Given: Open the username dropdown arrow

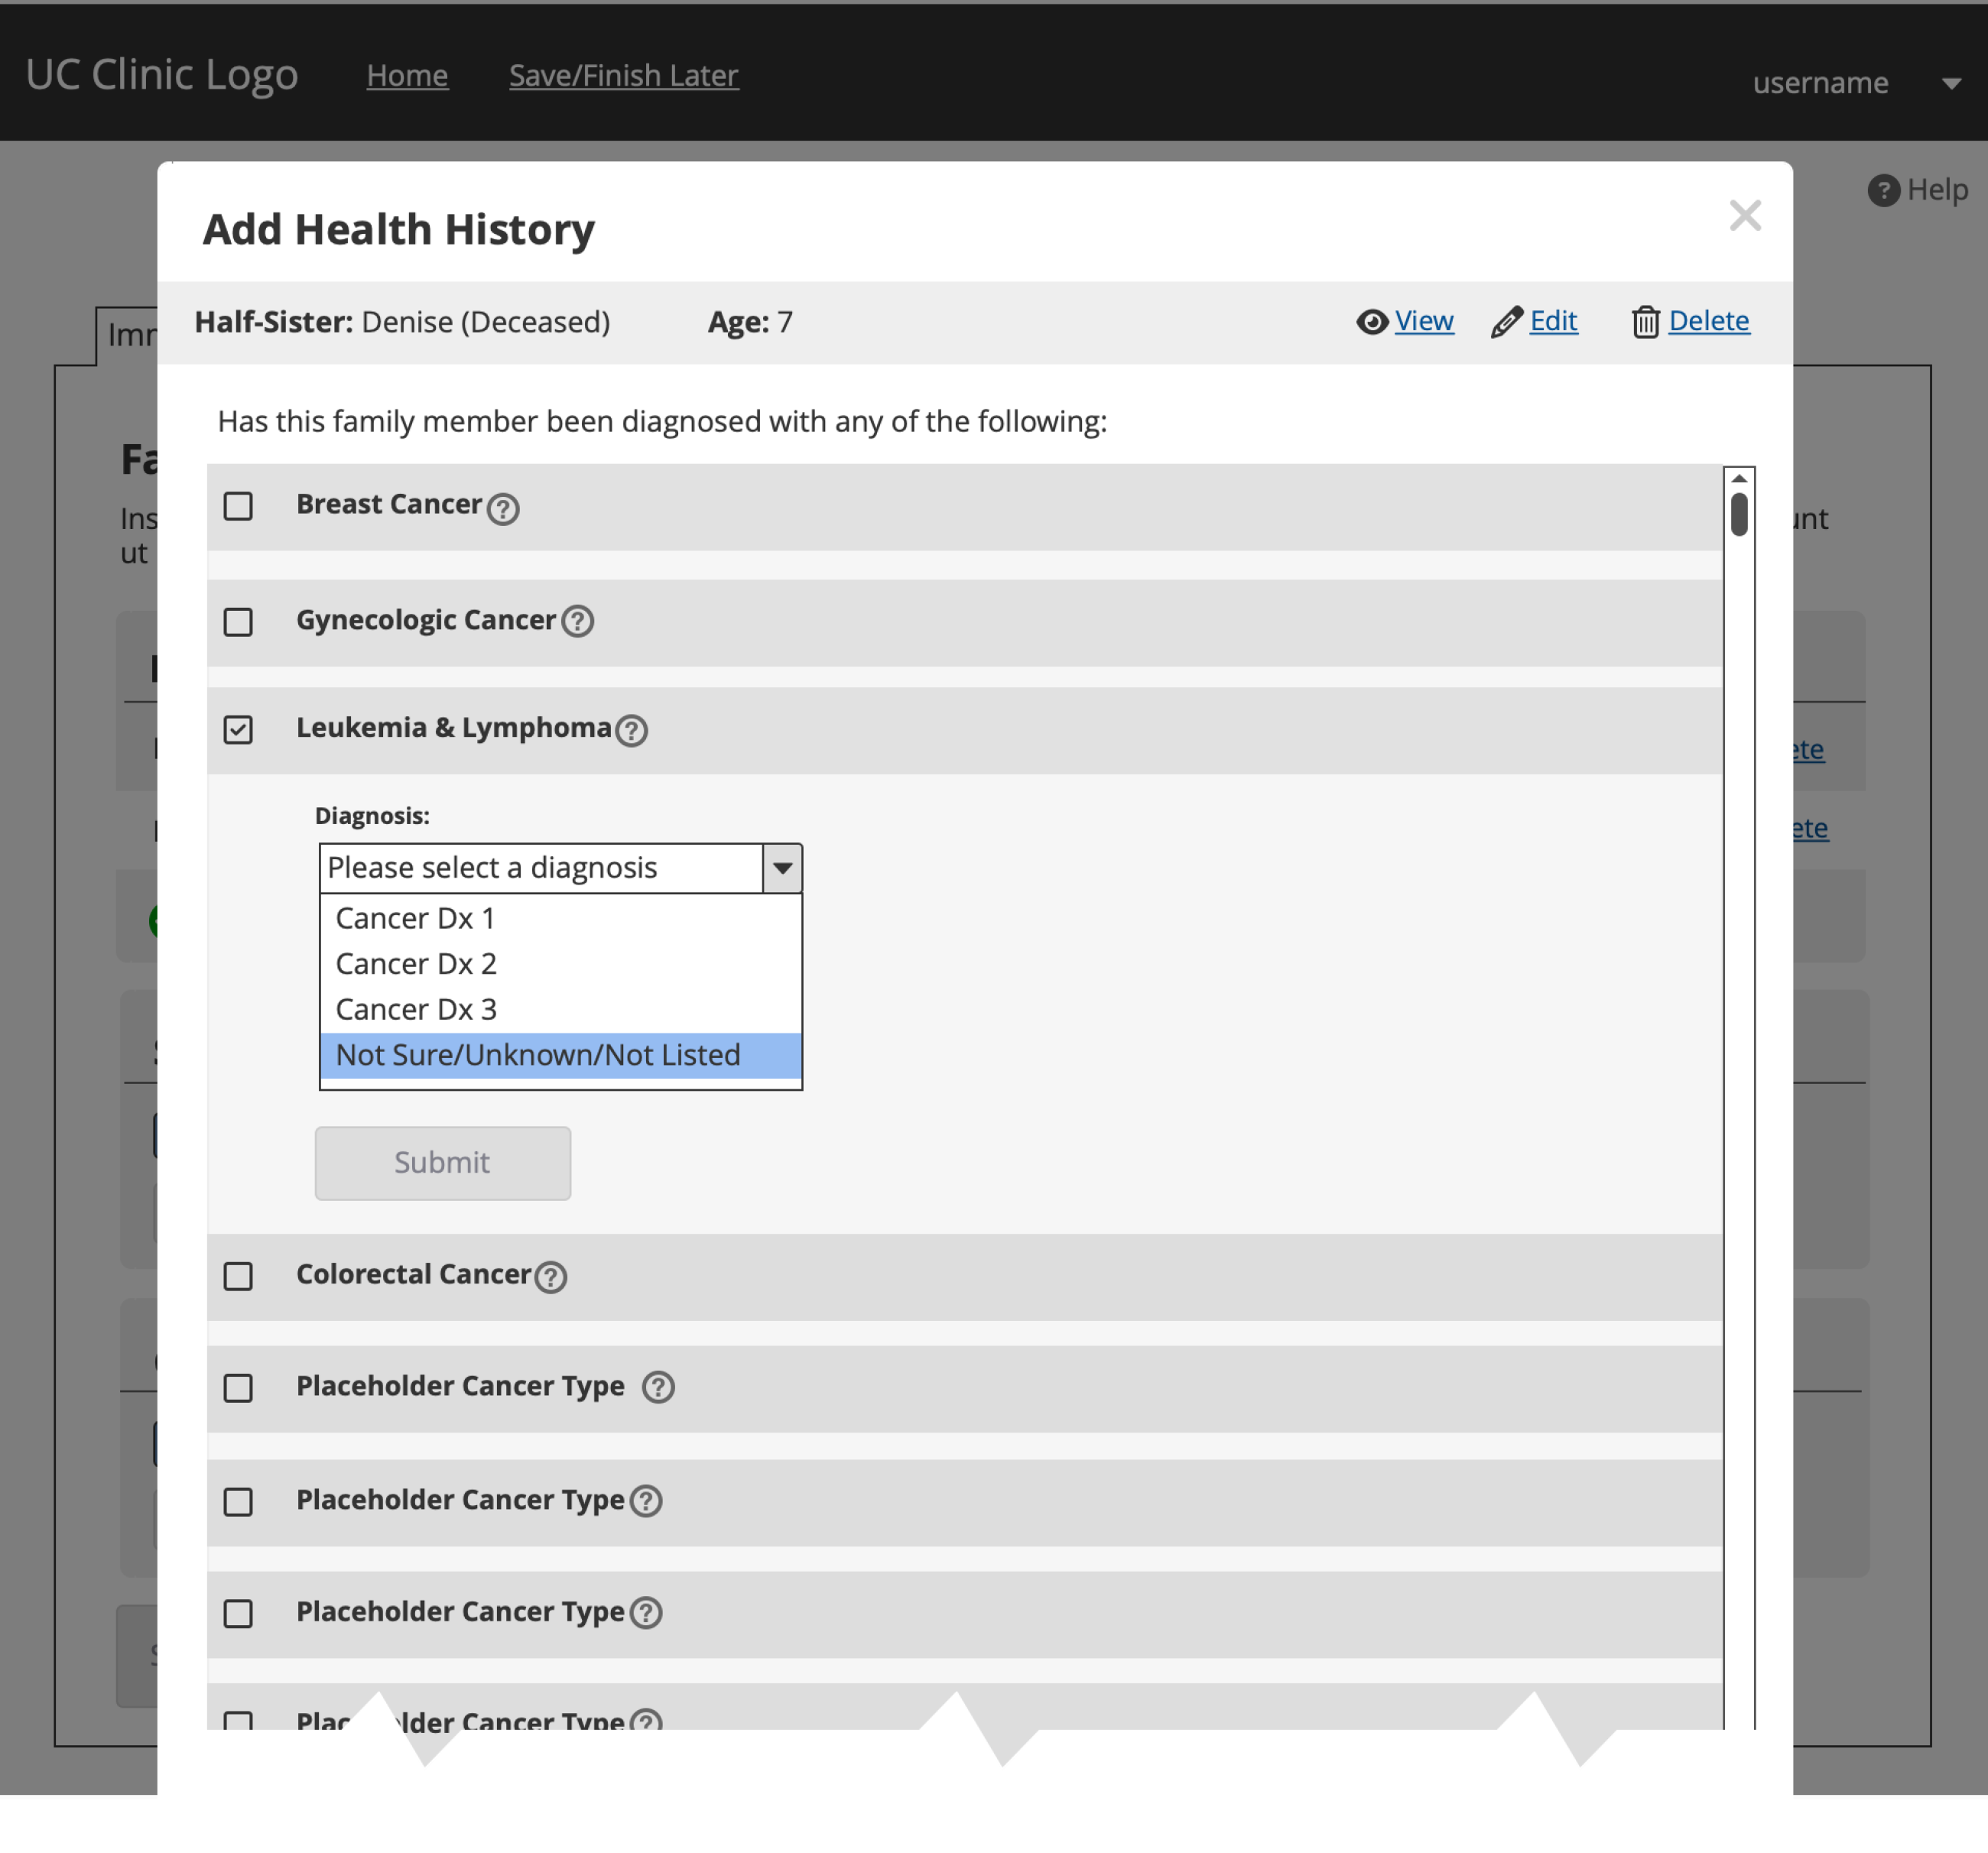Looking at the screenshot, I should [x=1951, y=84].
